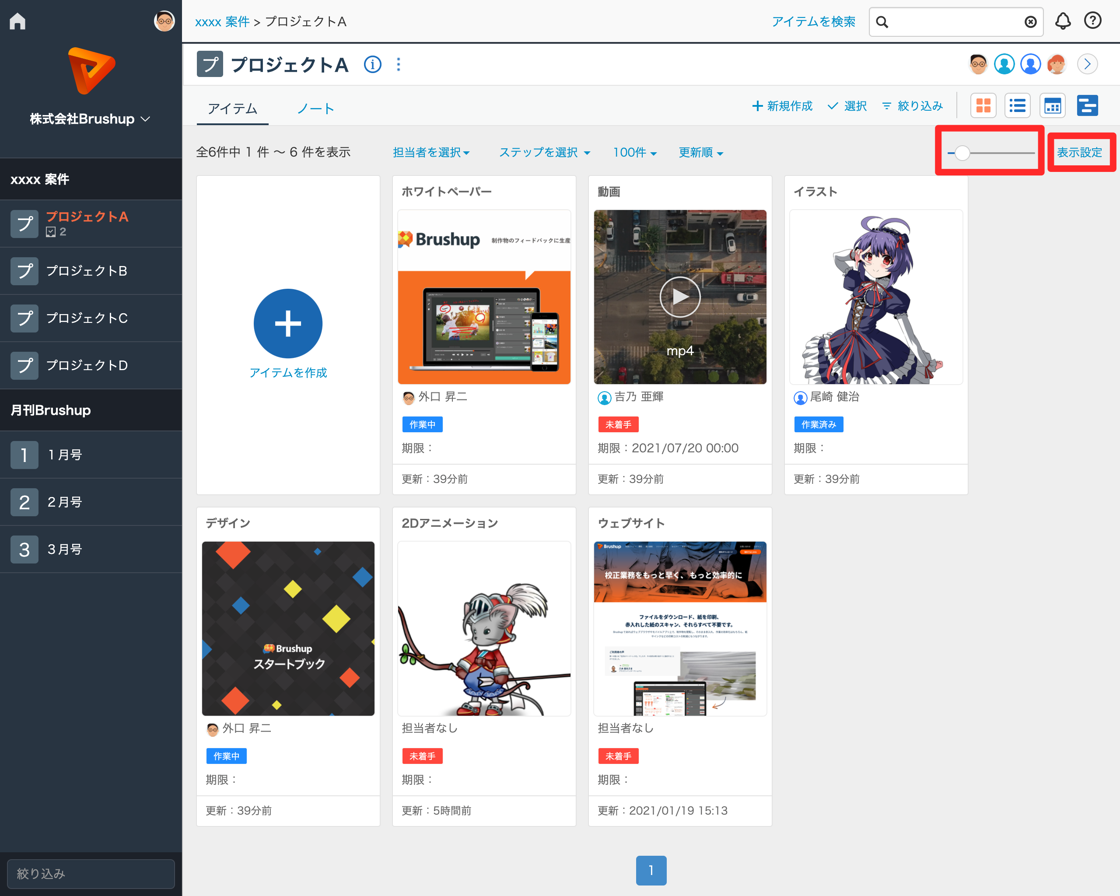Play the 動画 mp4 thumbnail
Screen dimensions: 1120x896
pos(679,297)
